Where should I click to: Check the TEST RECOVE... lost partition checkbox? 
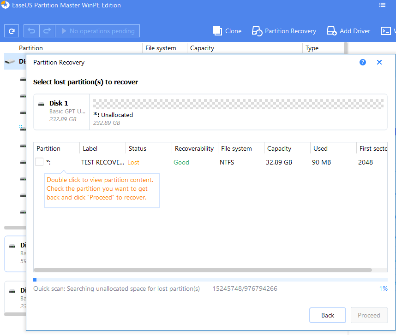[39, 162]
